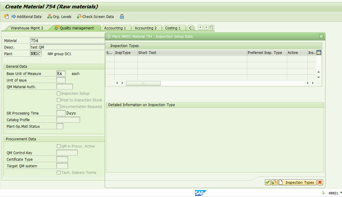The width and height of the screenshot is (342, 197).
Task: Click the Inspection Types button
Action: tap(297, 182)
